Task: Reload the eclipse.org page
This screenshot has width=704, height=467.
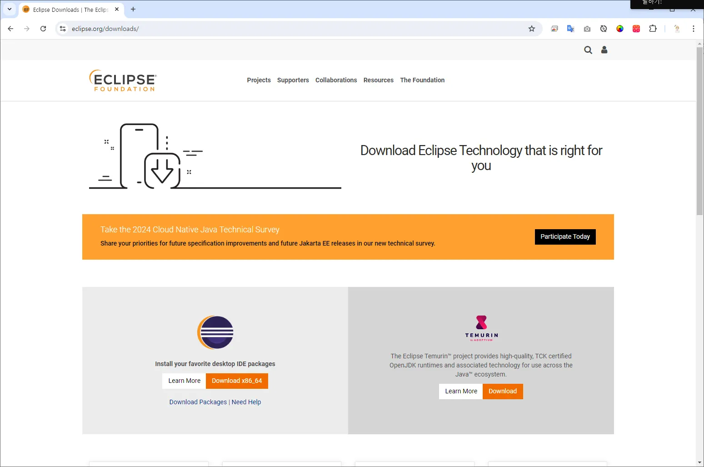Action: pos(43,29)
